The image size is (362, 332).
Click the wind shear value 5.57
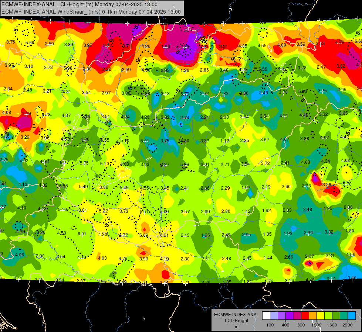click(x=144, y=211)
